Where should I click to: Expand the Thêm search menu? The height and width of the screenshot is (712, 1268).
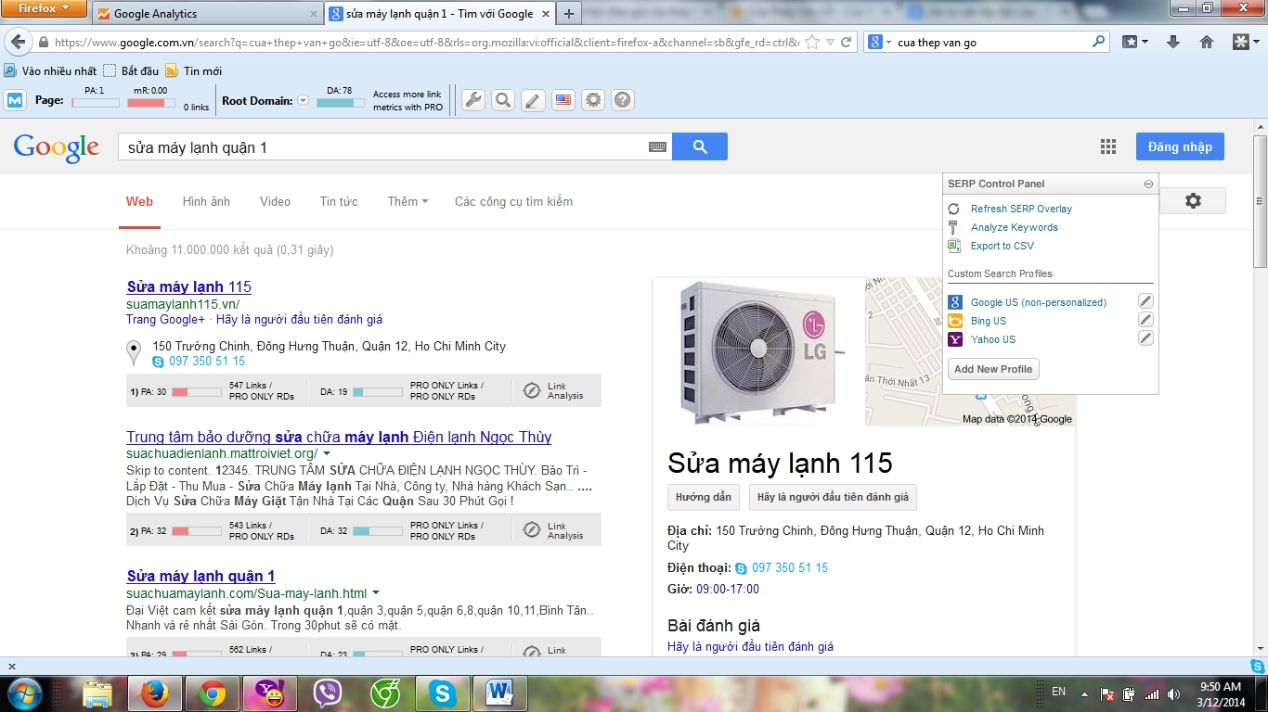pyautogui.click(x=408, y=201)
